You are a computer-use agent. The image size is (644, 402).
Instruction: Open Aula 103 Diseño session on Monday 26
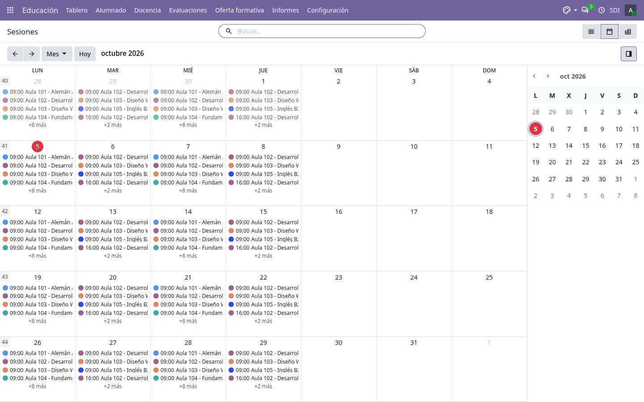(x=38, y=370)
